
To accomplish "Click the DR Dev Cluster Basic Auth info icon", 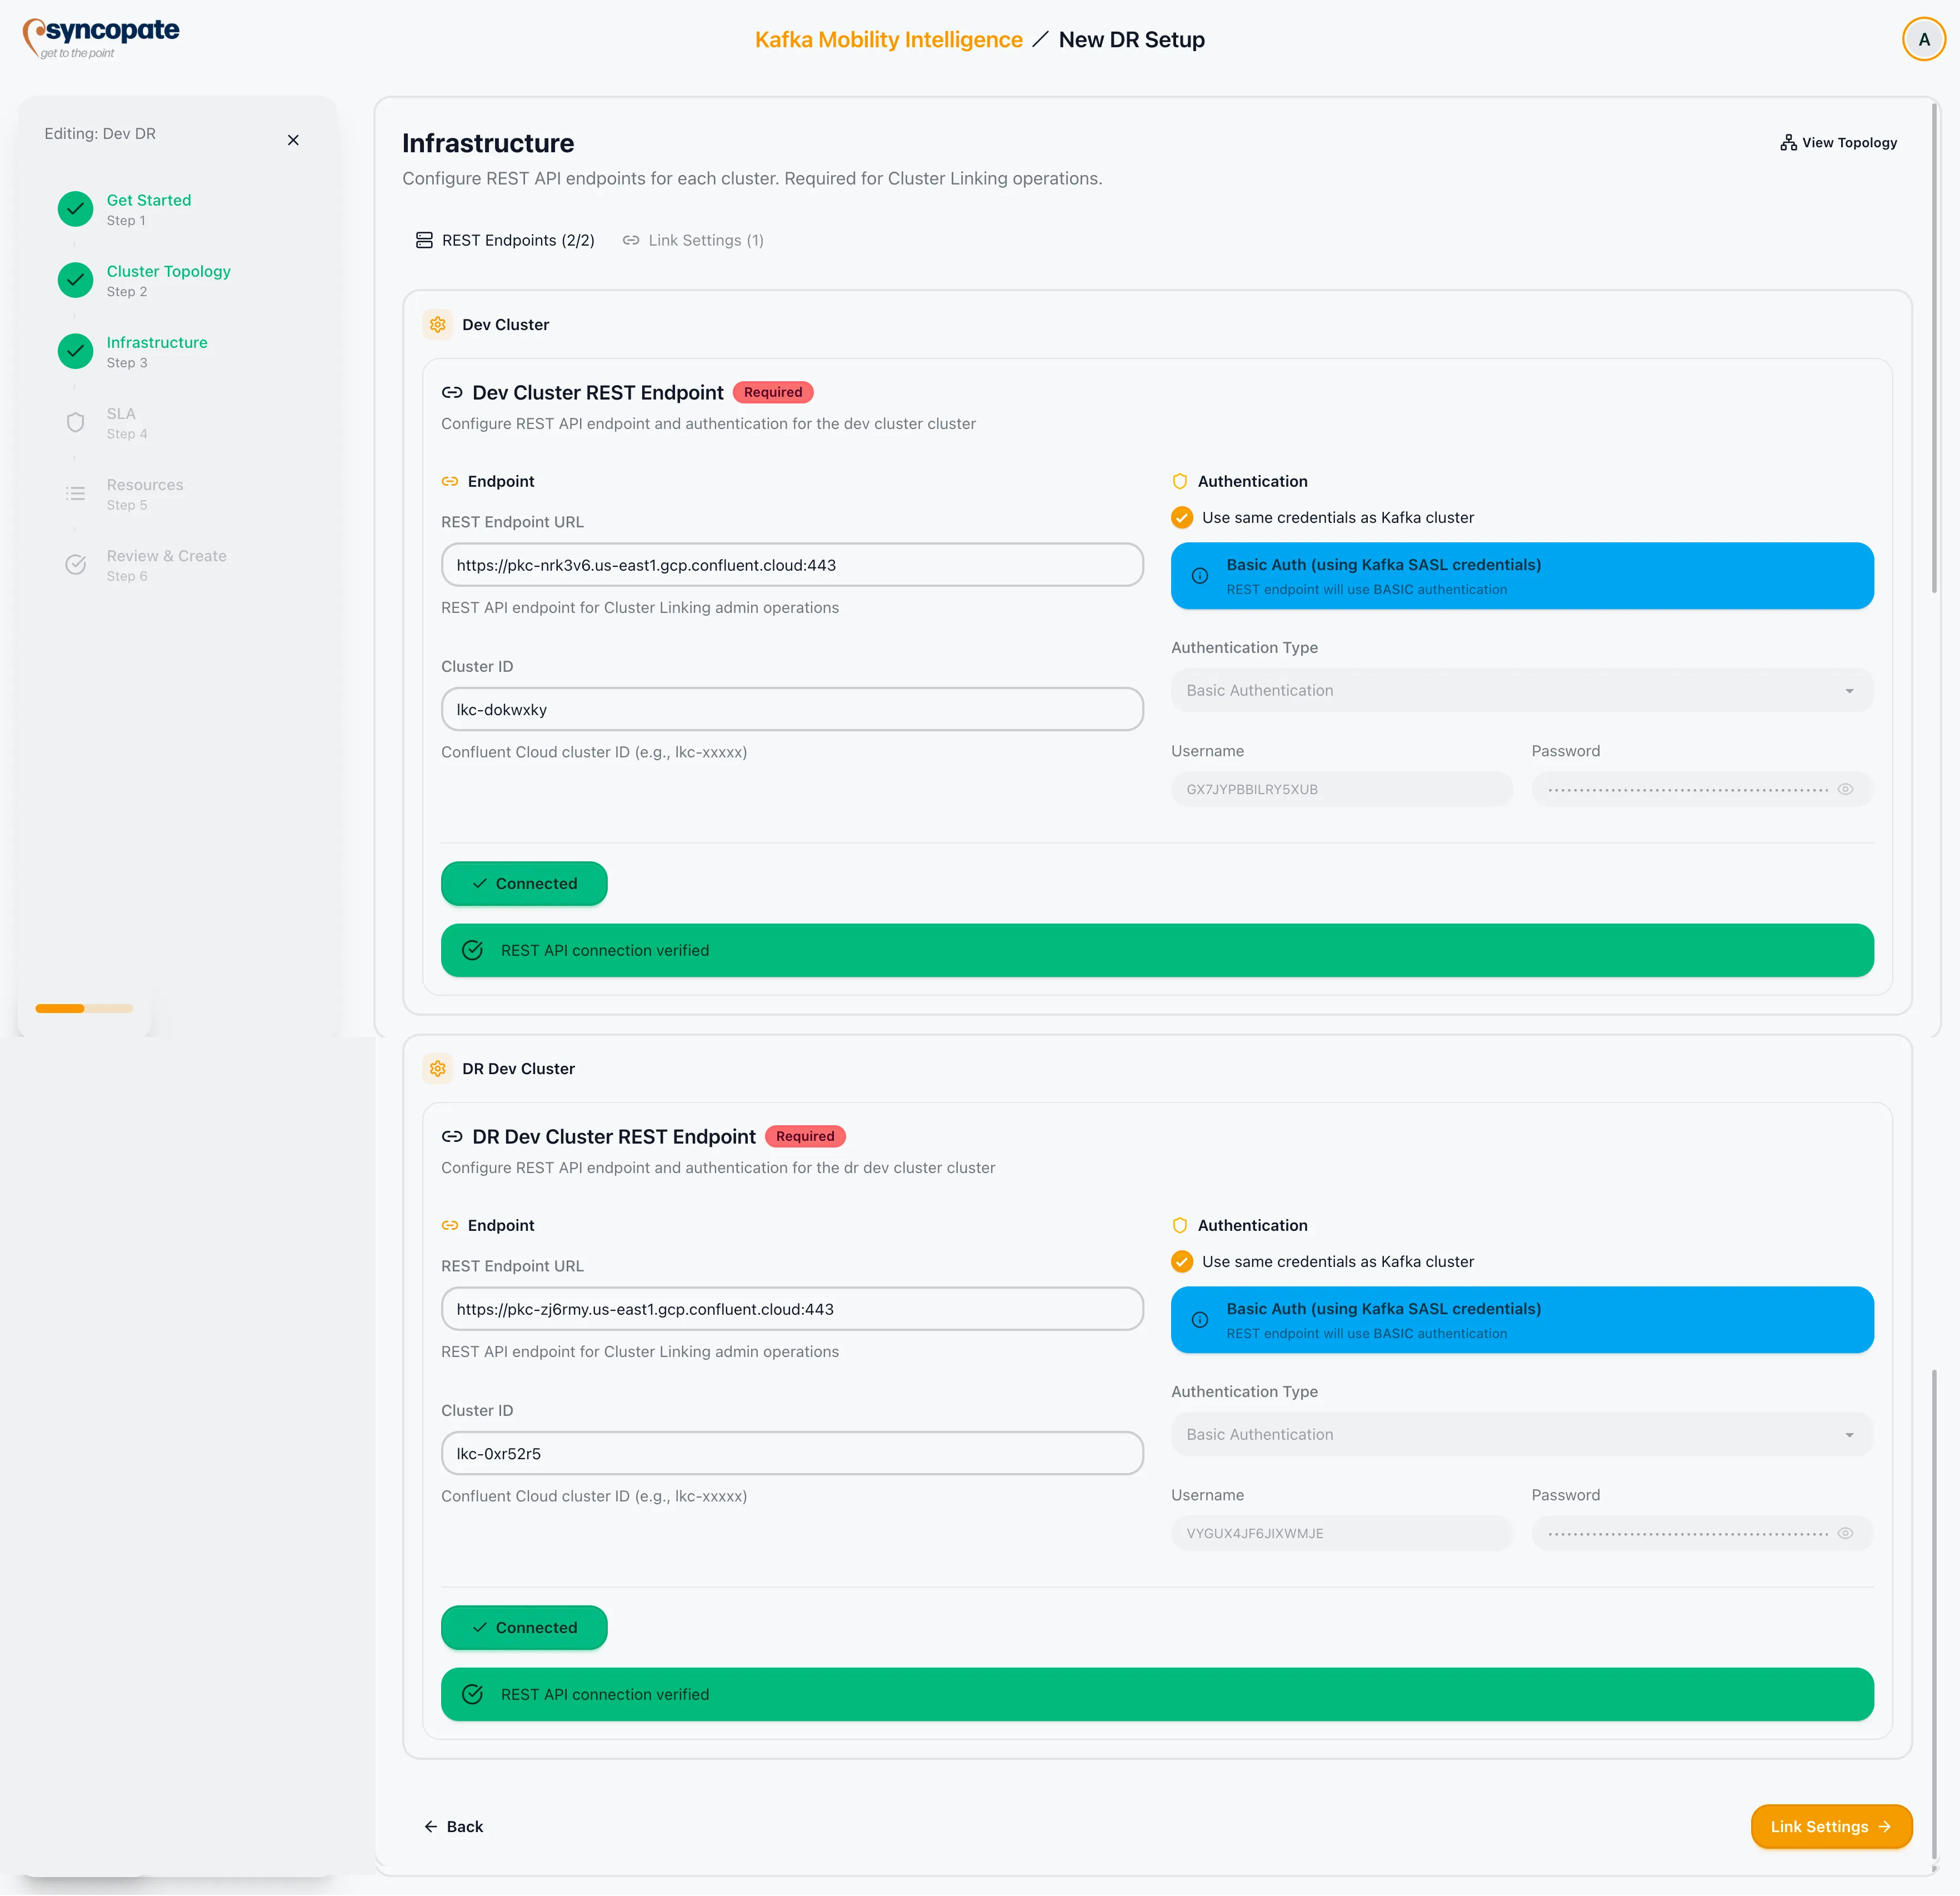I will [1200, 1320].
